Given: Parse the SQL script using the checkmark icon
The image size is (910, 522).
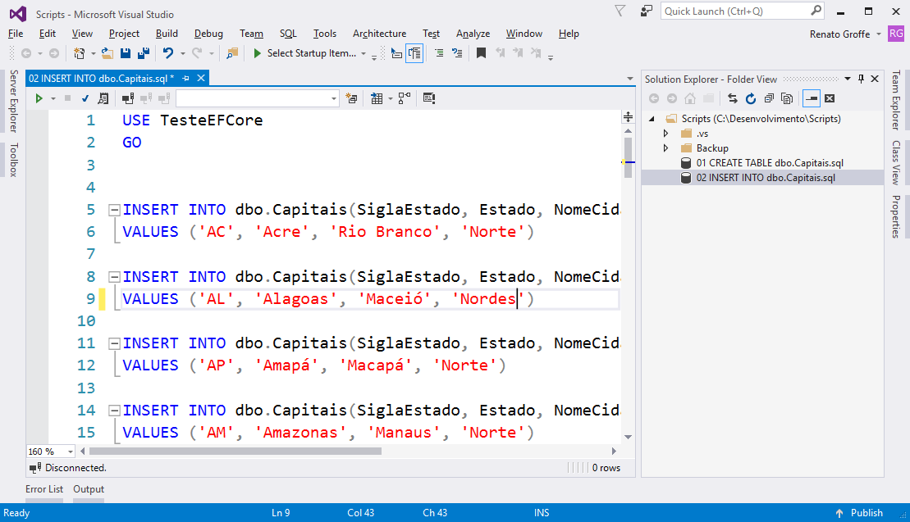Looking at the screenshot, I should [x=85, y=98].
